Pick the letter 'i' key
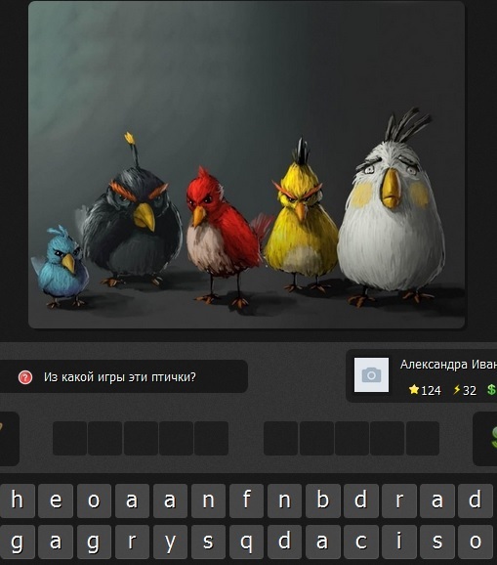The image size is (497, 565). click(399, 542)
